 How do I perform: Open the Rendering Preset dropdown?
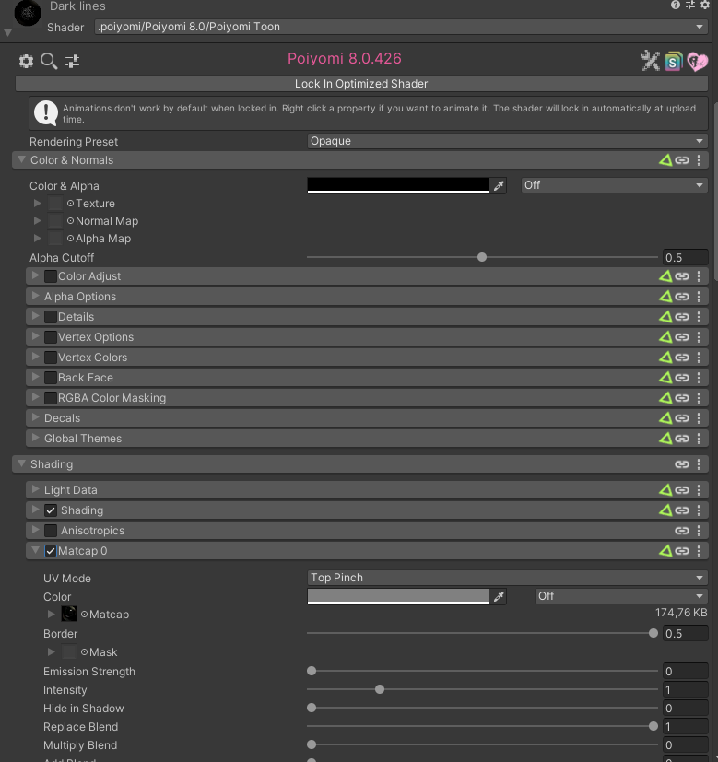tap(507, 141)
